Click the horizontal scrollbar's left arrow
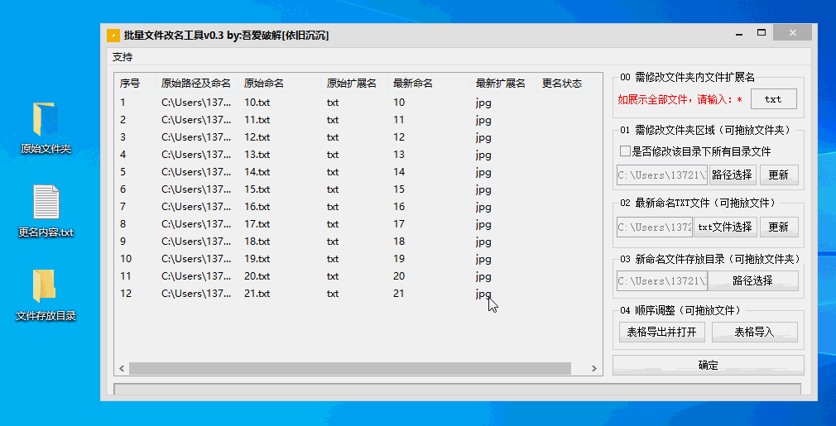This screenshot has height=426, width=836. (123, 368)
